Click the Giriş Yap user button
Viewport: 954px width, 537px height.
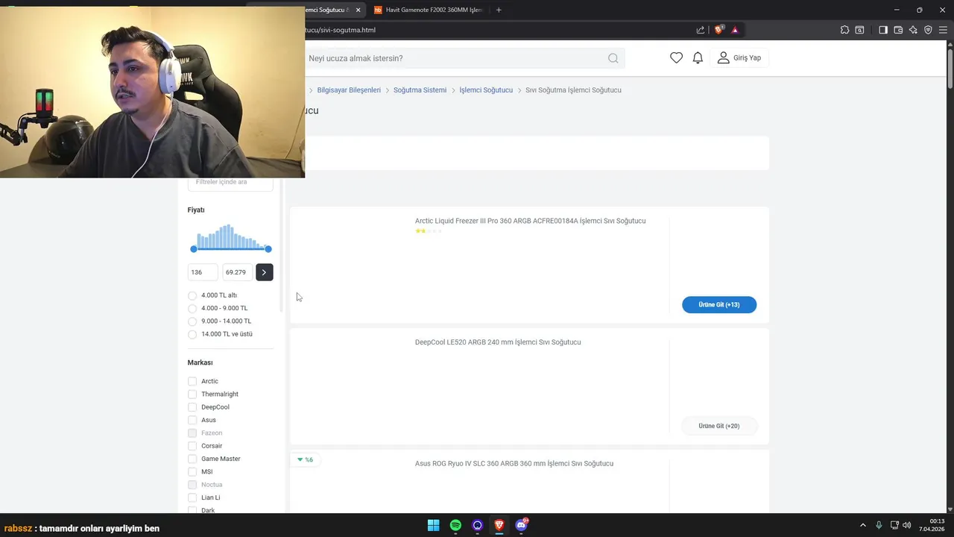tap(739, 57)
